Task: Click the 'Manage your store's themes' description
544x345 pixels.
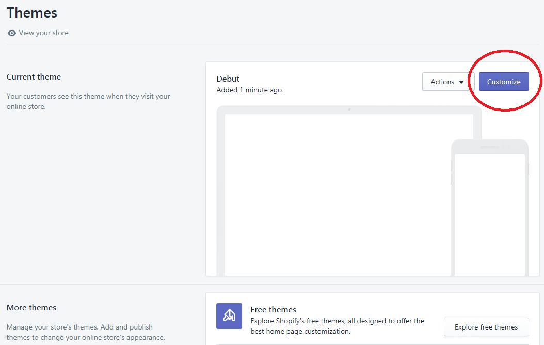Action: [86, 332]
